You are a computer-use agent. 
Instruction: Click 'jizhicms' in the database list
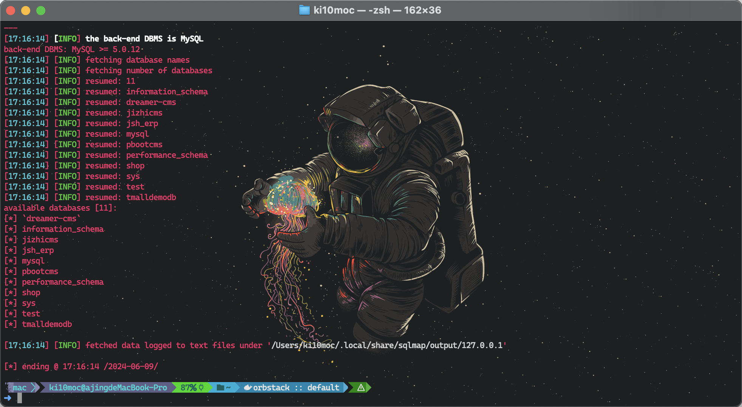[x=40, y=240]
